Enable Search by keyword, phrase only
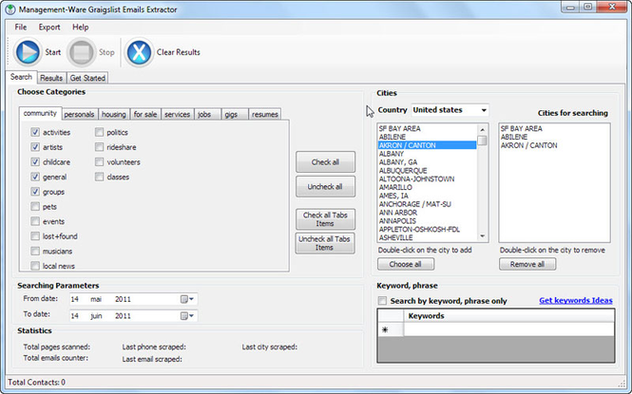 pos(382,301)
